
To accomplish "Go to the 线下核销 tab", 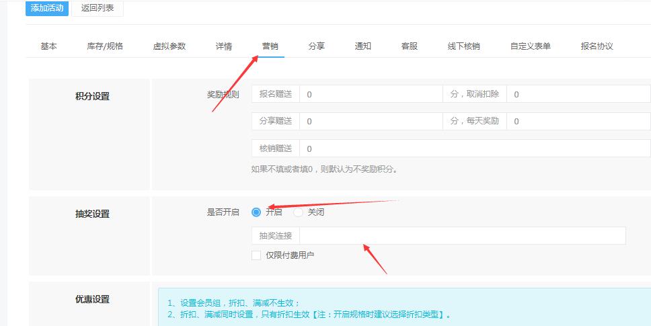I will click(x=463, y=46).
